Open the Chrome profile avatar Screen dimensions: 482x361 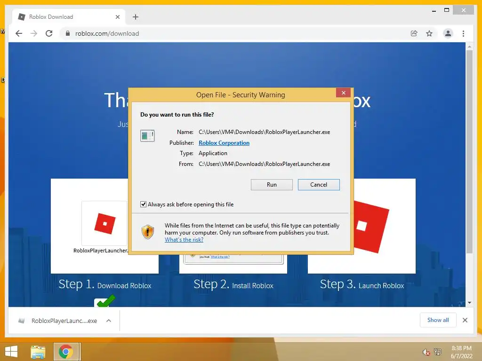448,33
